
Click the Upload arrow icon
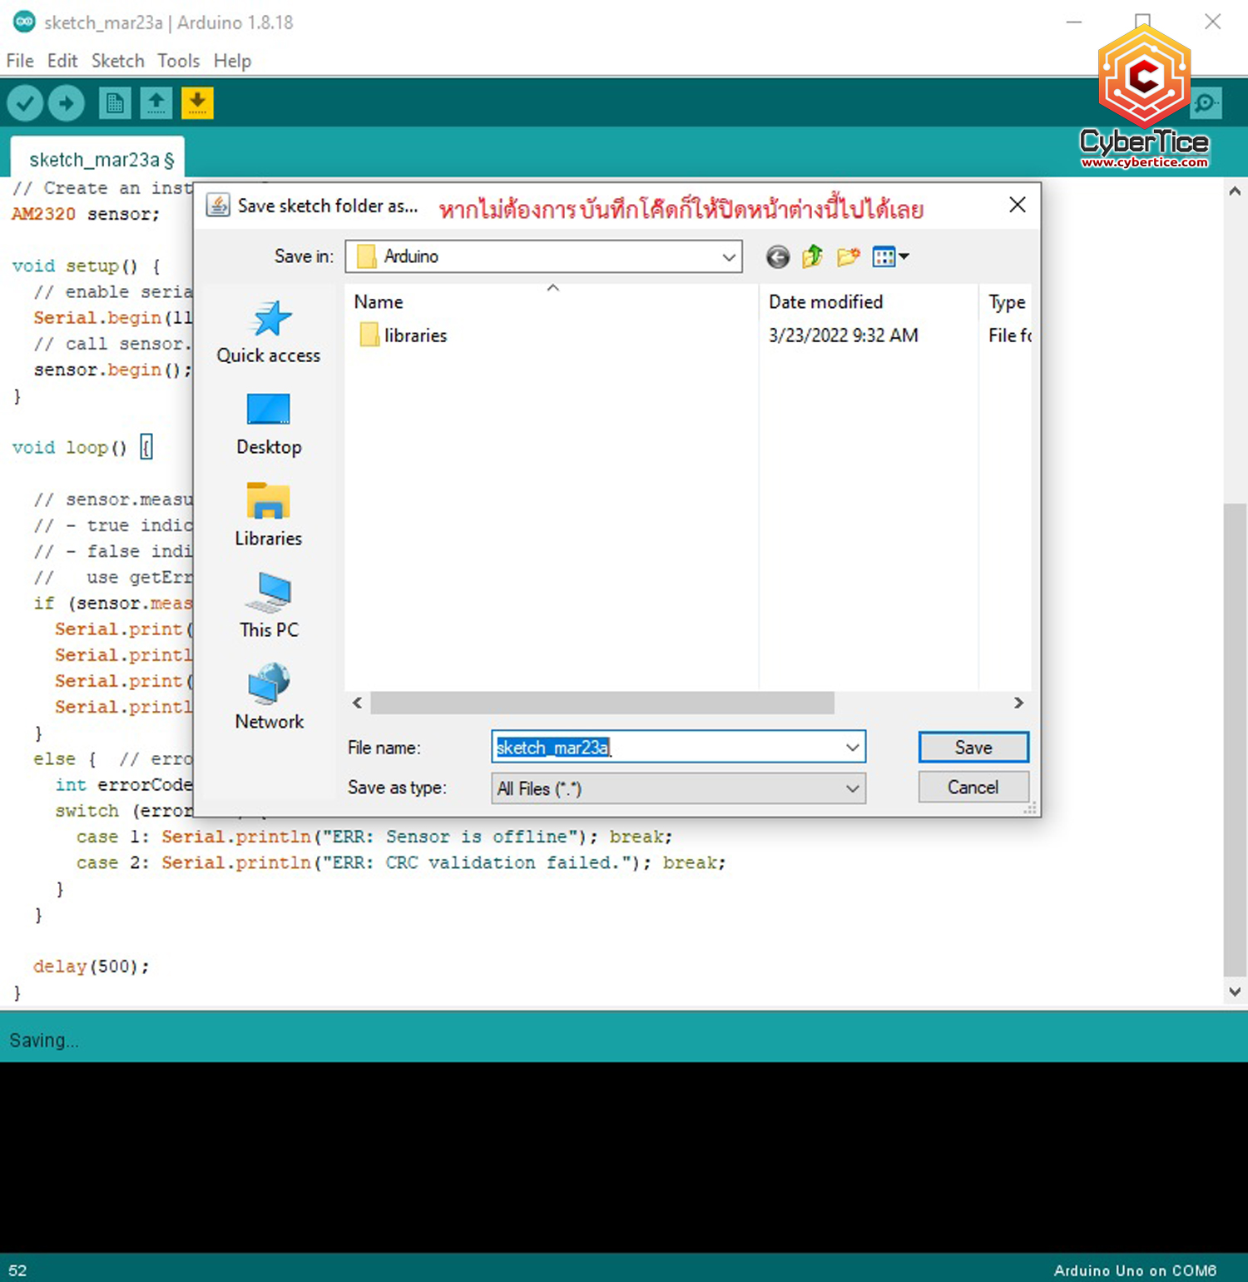coord(66,102)
